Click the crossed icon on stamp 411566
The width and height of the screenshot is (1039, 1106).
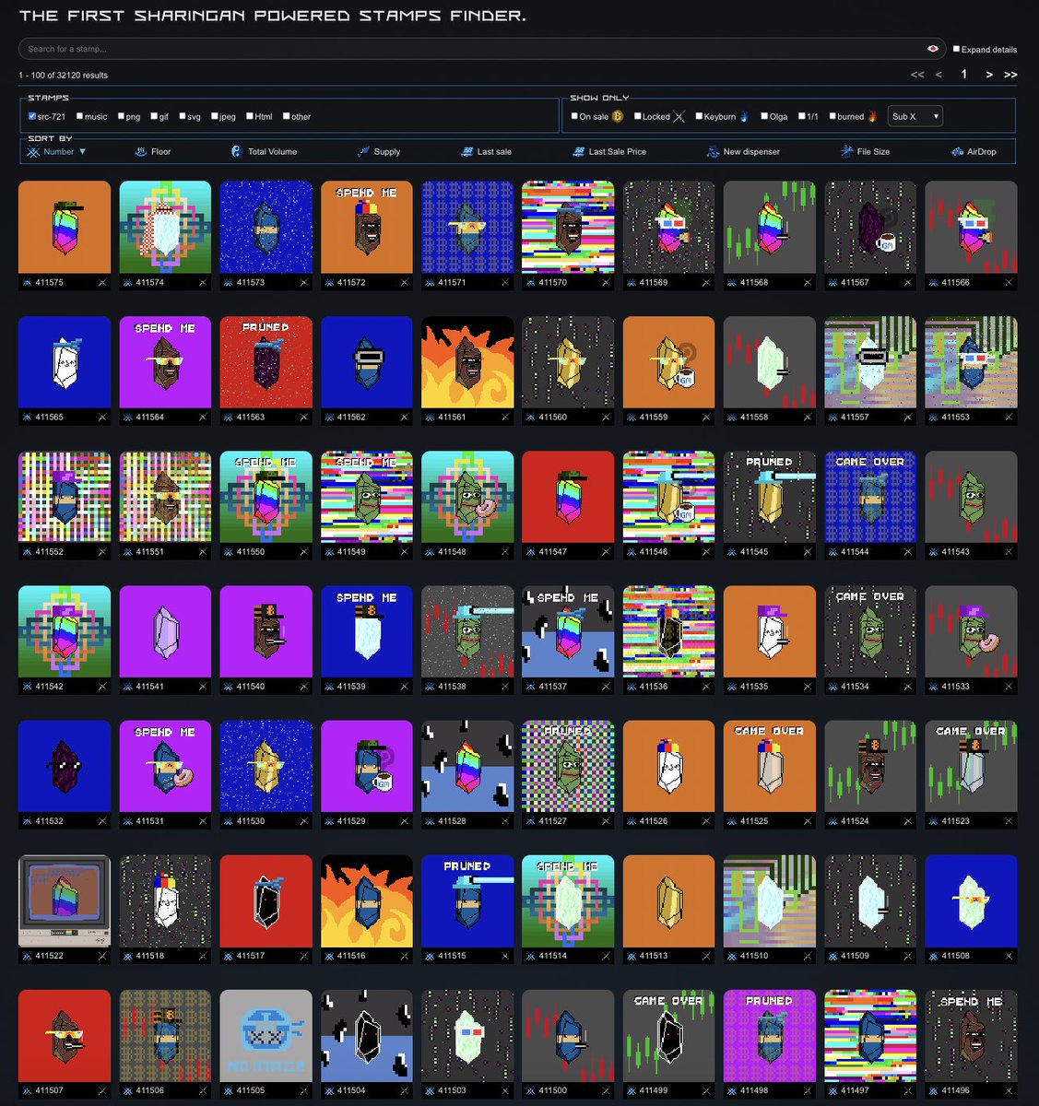tap(1009, 283)
